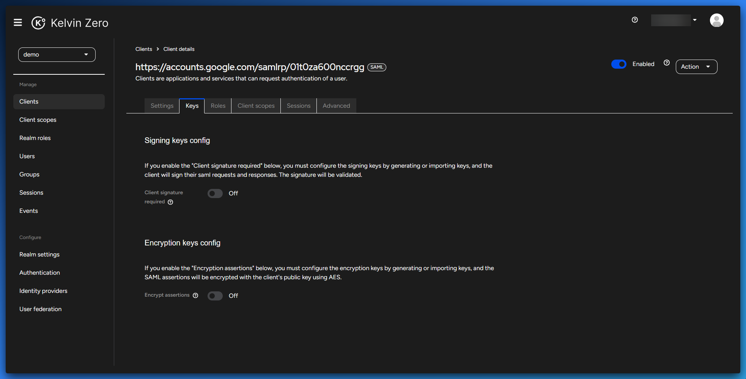Show help for Encrypt assertions

tap(195, 296)
